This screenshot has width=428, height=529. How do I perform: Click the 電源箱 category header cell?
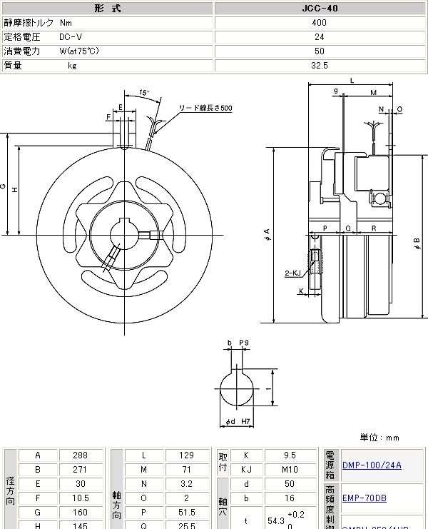330,465
